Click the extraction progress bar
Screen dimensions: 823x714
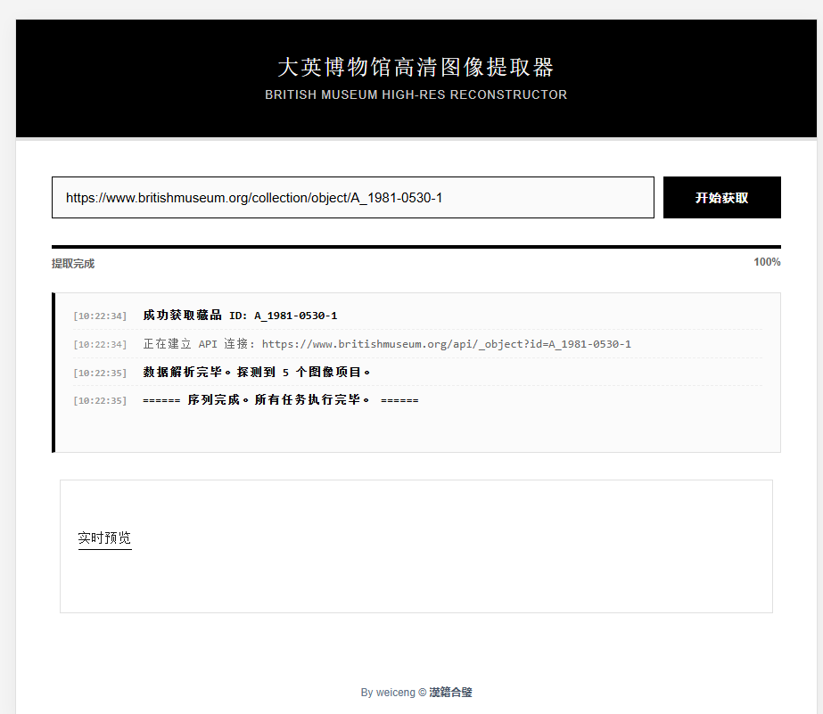pyautogui.click(x=416, y=247)
